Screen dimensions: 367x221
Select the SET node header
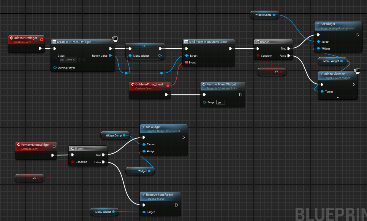pyautogui.click(x=145, y=46)
